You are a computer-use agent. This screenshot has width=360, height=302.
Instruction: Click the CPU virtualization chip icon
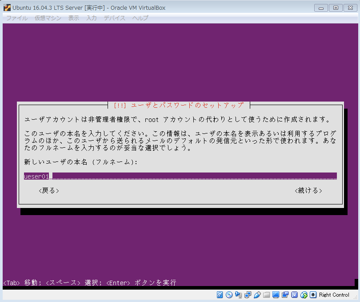(295, 295)
